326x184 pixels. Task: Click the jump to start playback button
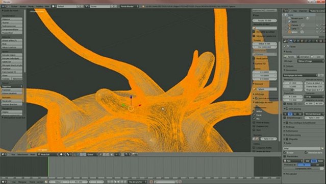tap(109, 182)
